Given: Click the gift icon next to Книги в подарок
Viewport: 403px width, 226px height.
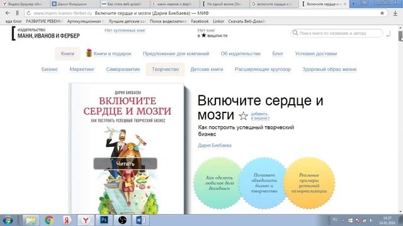Looking at the screenshot, I should point(89,53).
